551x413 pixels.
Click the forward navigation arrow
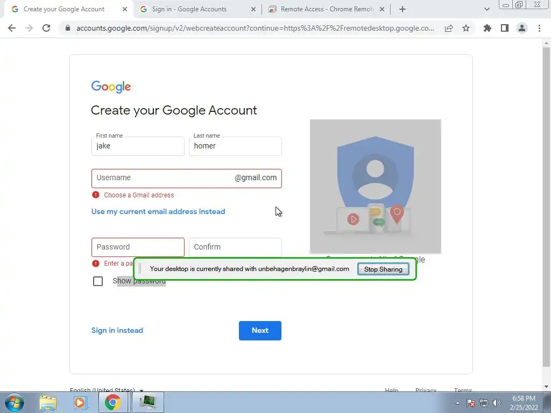click(29, 28)
